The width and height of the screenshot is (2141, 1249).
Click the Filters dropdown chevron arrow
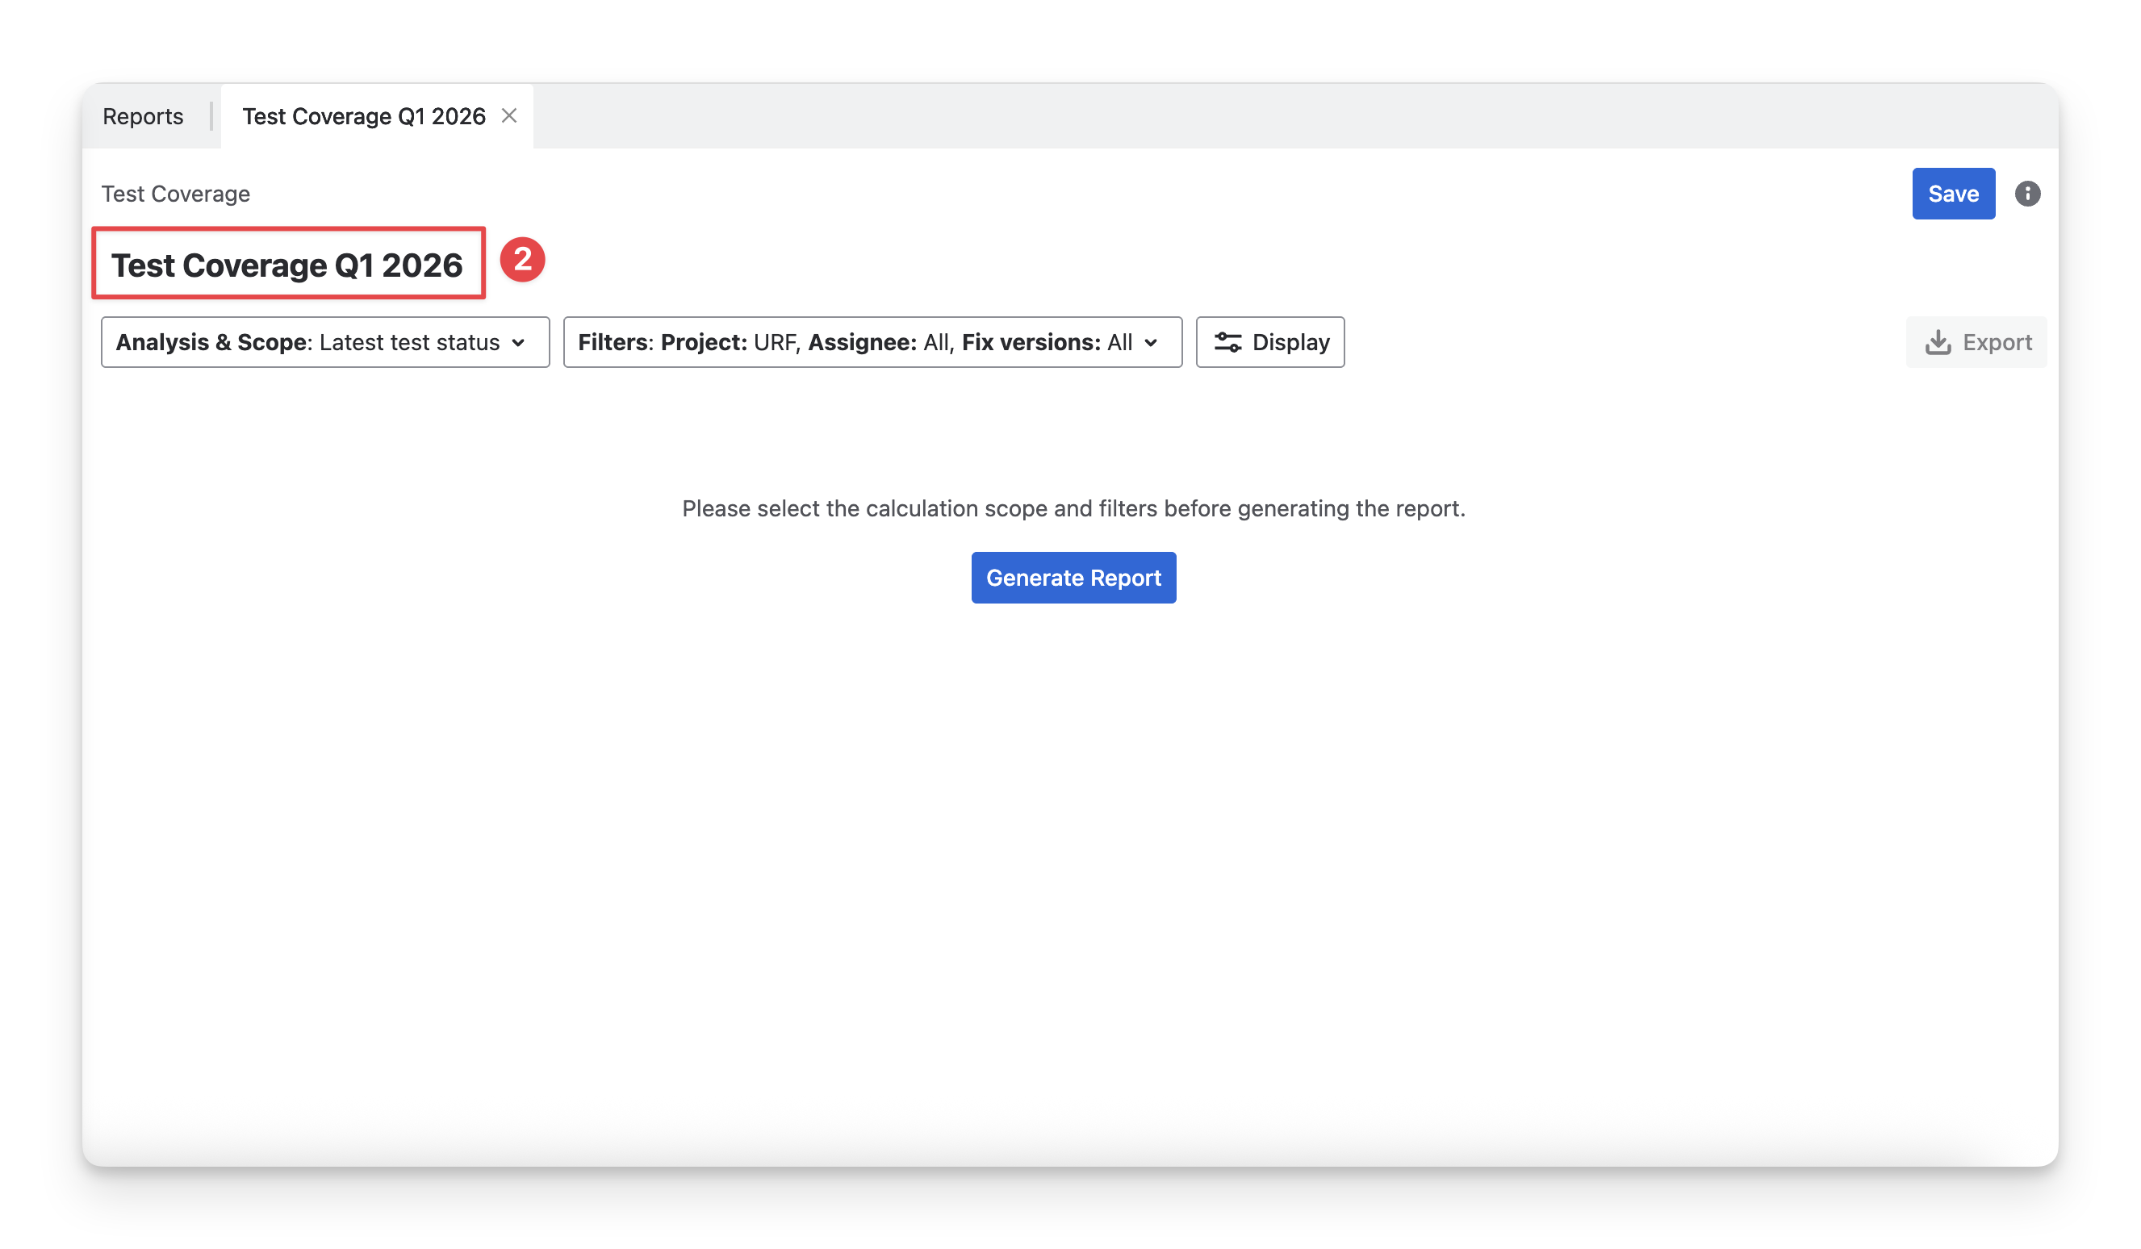[1152, 343]
